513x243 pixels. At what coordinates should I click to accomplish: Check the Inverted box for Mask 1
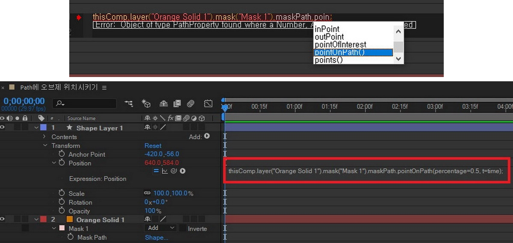[183, 228]
